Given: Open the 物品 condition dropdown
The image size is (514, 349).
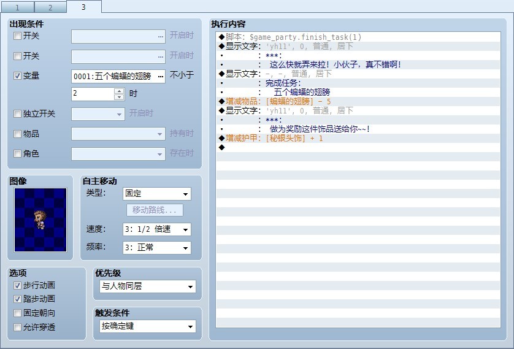Looking at the screenshot, I should coord(118,134).
